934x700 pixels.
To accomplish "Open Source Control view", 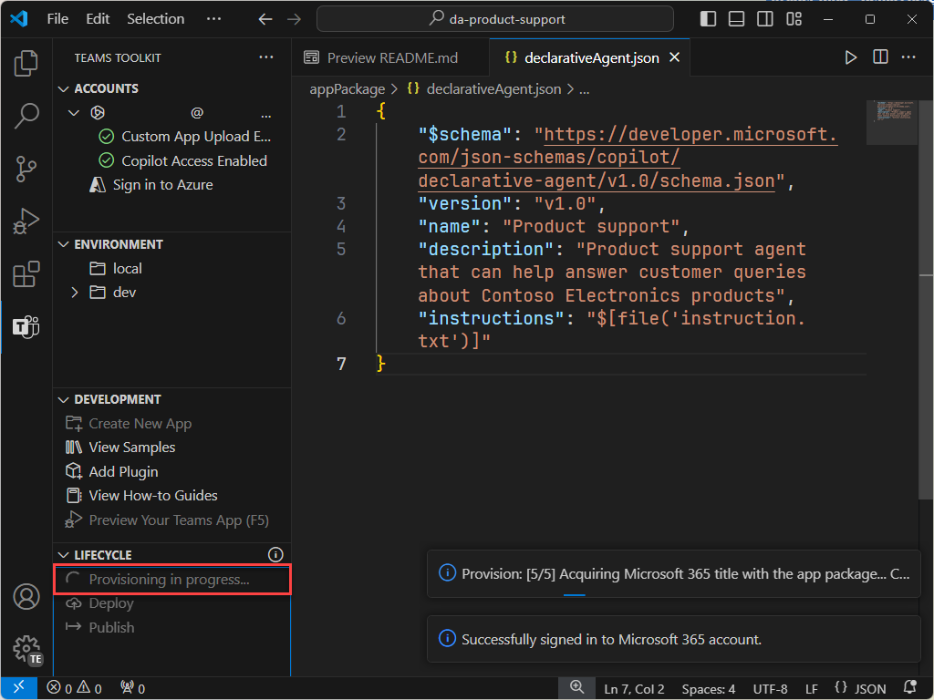I will (x=26, y=169).
